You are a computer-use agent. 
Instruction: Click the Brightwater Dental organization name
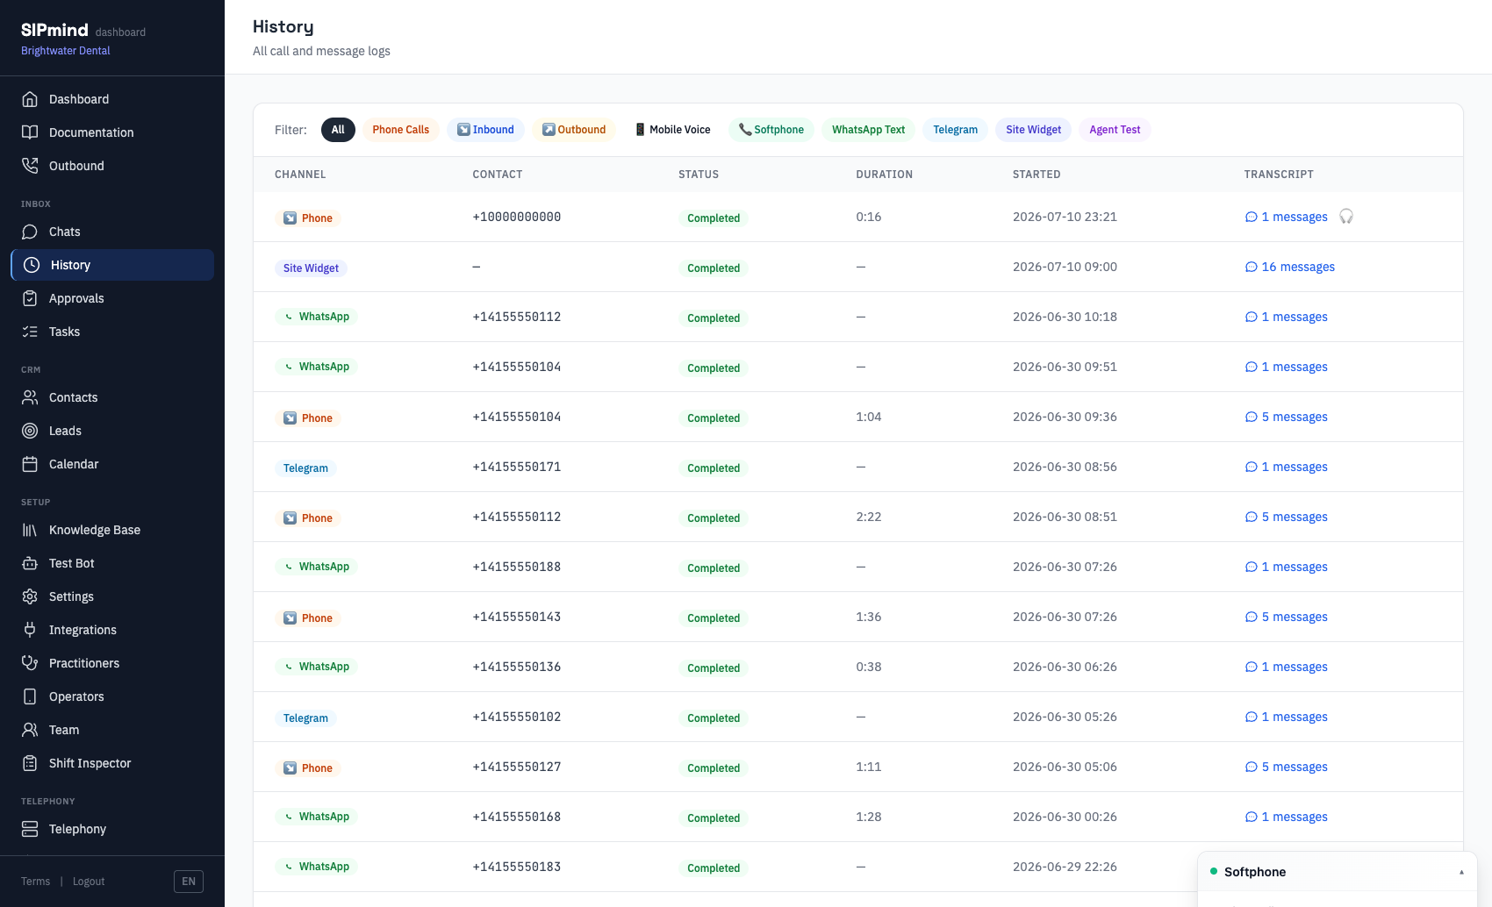(x=66, y=51)
